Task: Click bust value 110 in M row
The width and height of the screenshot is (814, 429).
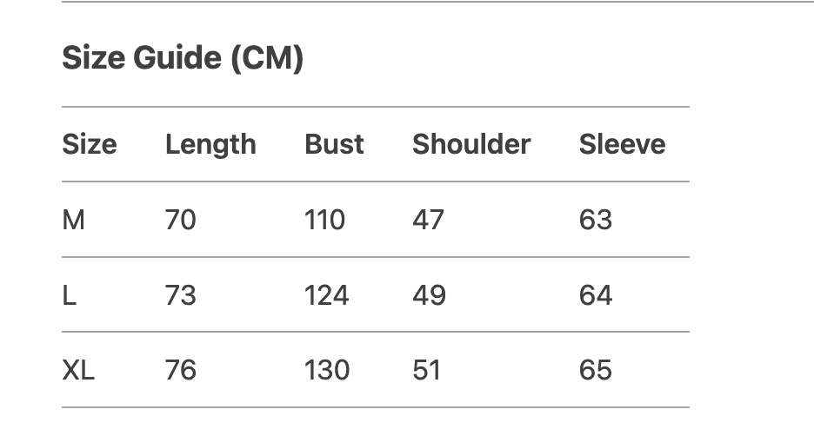Action: (x=324, y=221)
